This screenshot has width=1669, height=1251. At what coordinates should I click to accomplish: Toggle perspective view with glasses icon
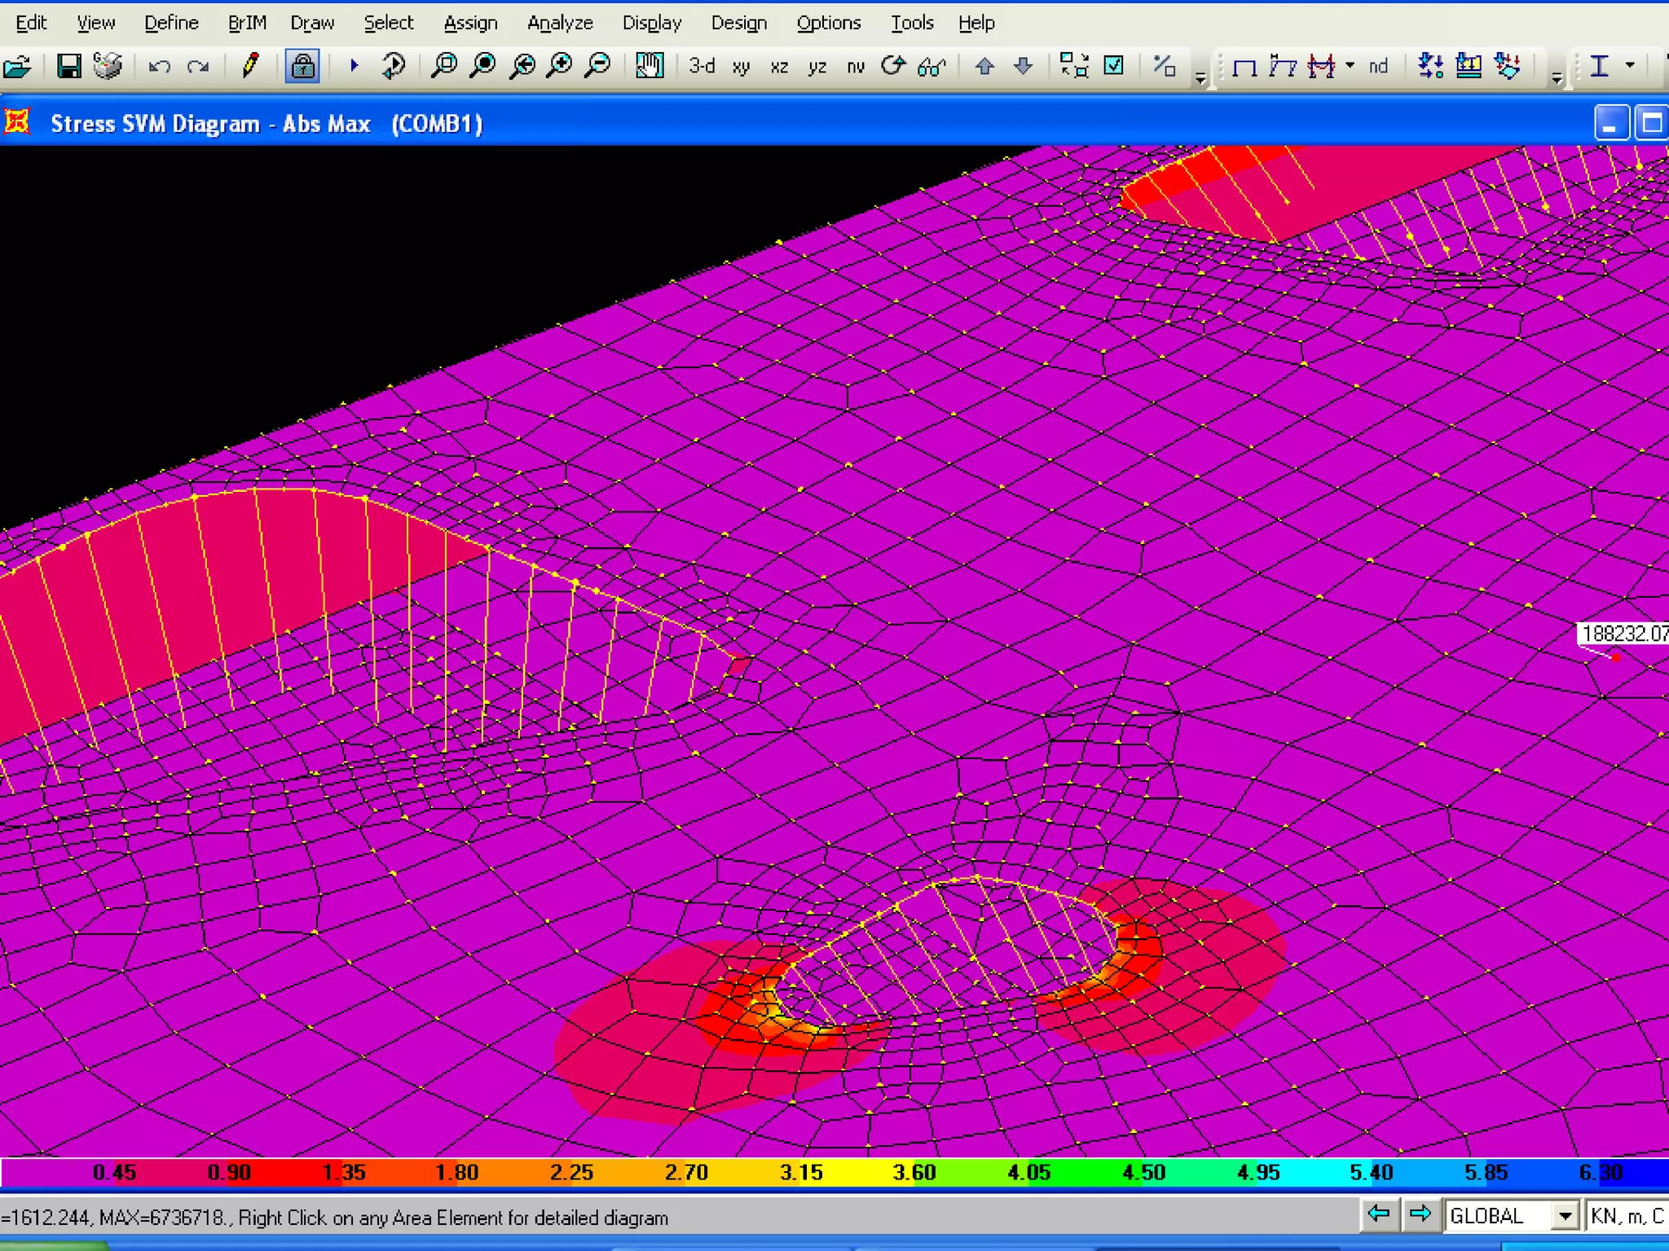(931, 66)
